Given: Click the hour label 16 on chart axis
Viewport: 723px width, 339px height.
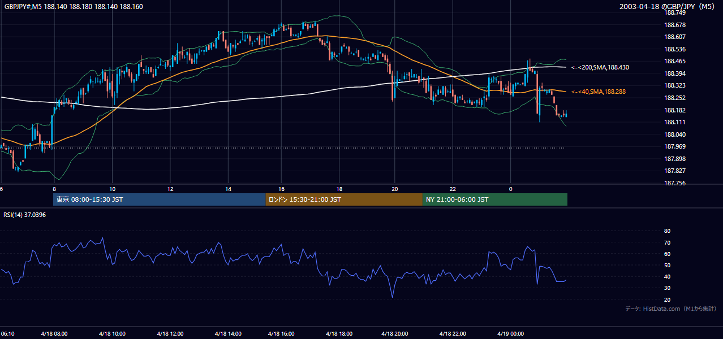Looking at the screenshot, I should point(281,189).
